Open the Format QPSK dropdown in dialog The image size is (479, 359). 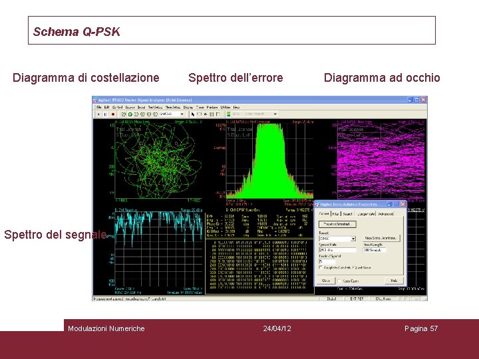click(353, 239)
